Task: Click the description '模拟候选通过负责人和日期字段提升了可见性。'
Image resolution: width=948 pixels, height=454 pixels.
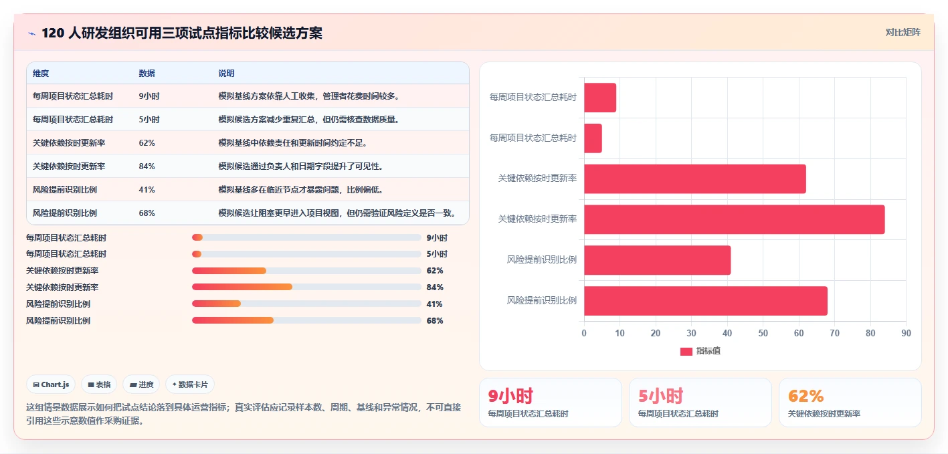Action: 300,166
